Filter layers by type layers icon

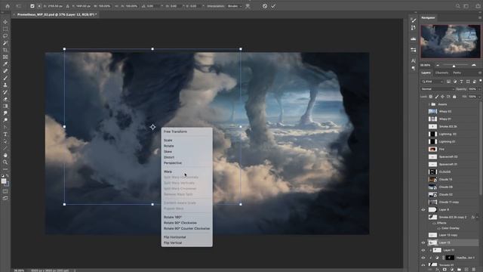point(461,82)
